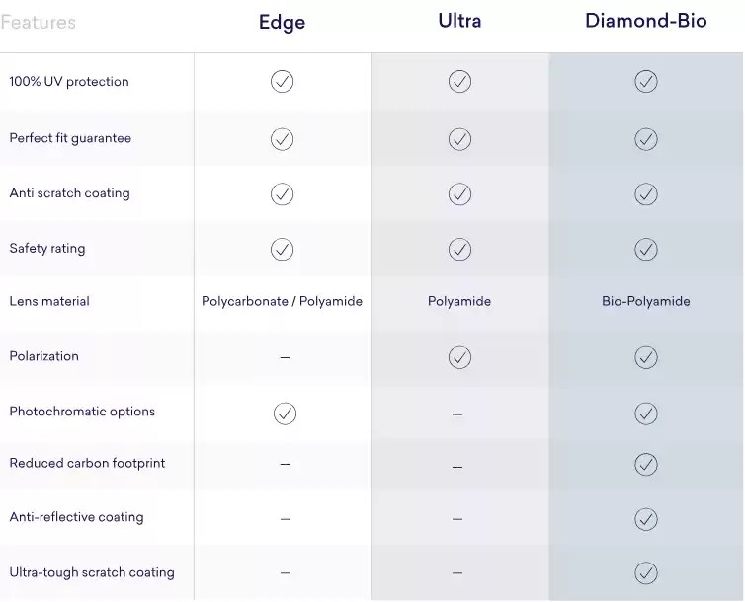
Task: Click the Diamond-Bio Polarization checkmark
Action: click(x=646, y=357)
